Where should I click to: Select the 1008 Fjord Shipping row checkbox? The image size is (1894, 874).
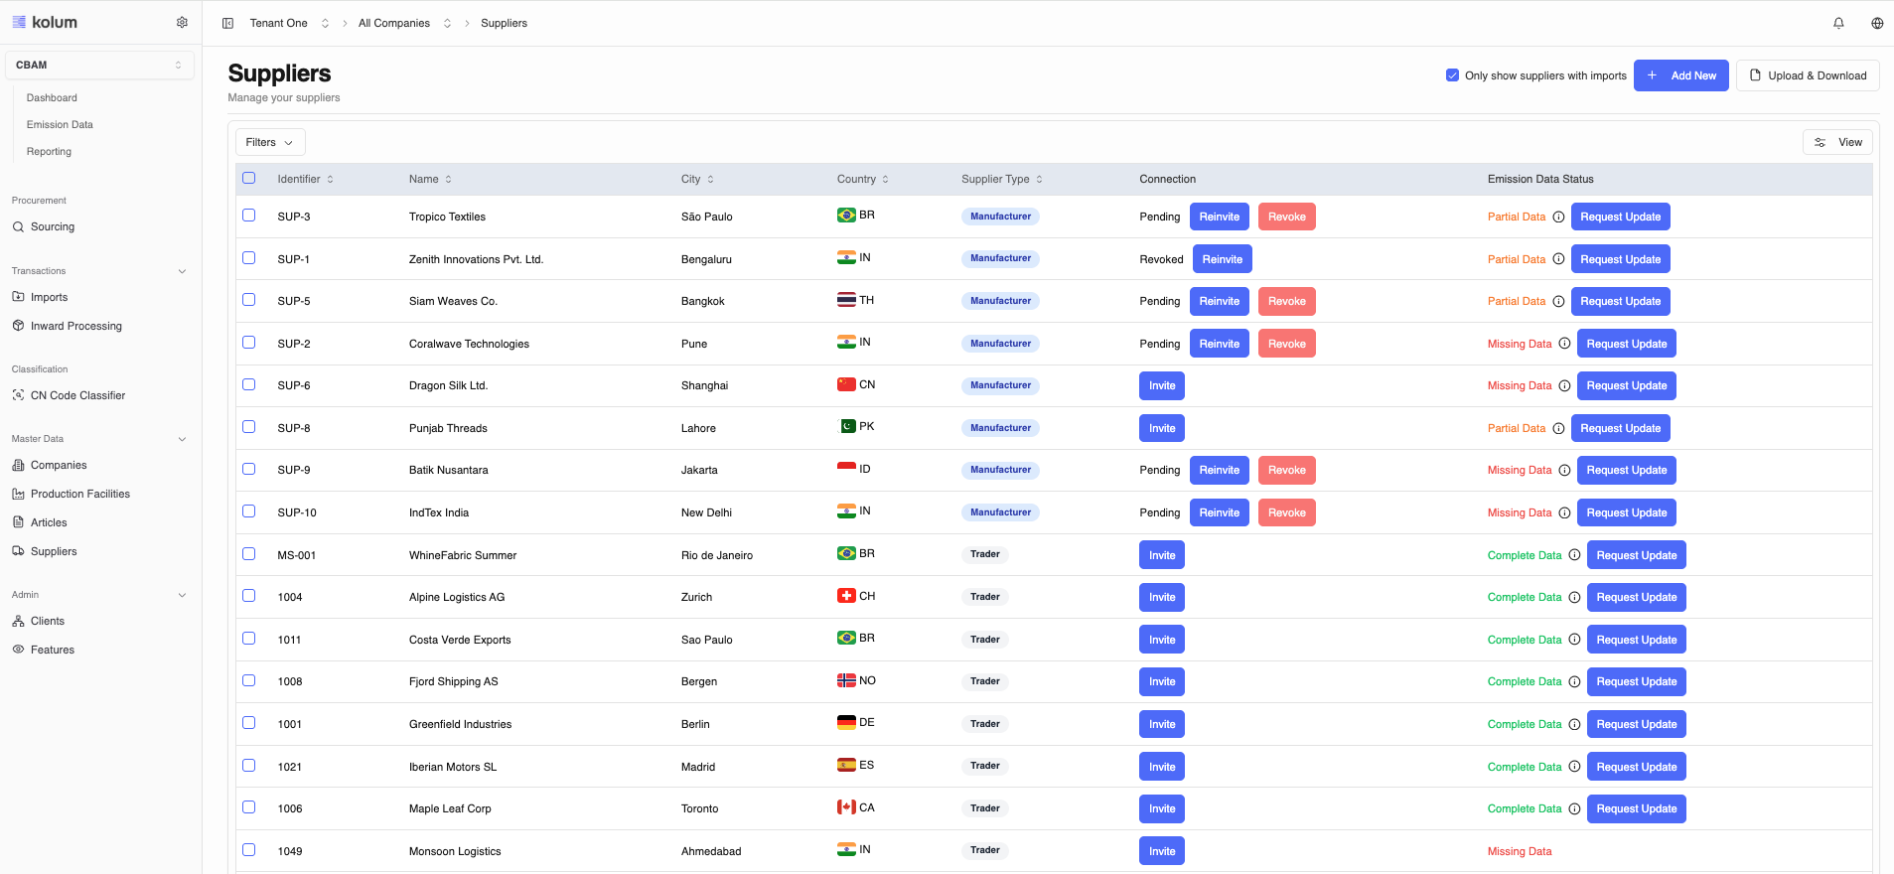click(248, 680)
